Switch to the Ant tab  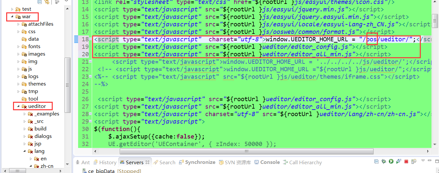coord(82,162)
